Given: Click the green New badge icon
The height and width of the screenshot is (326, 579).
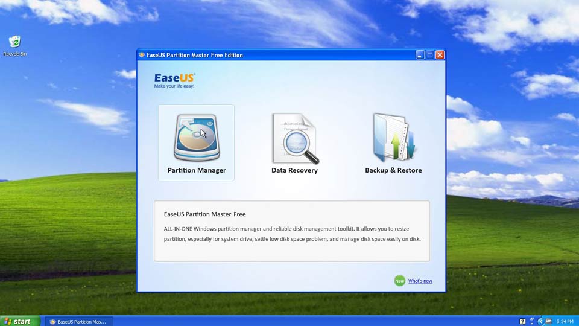Looking at the screenshot, I should tap(399, 281).
